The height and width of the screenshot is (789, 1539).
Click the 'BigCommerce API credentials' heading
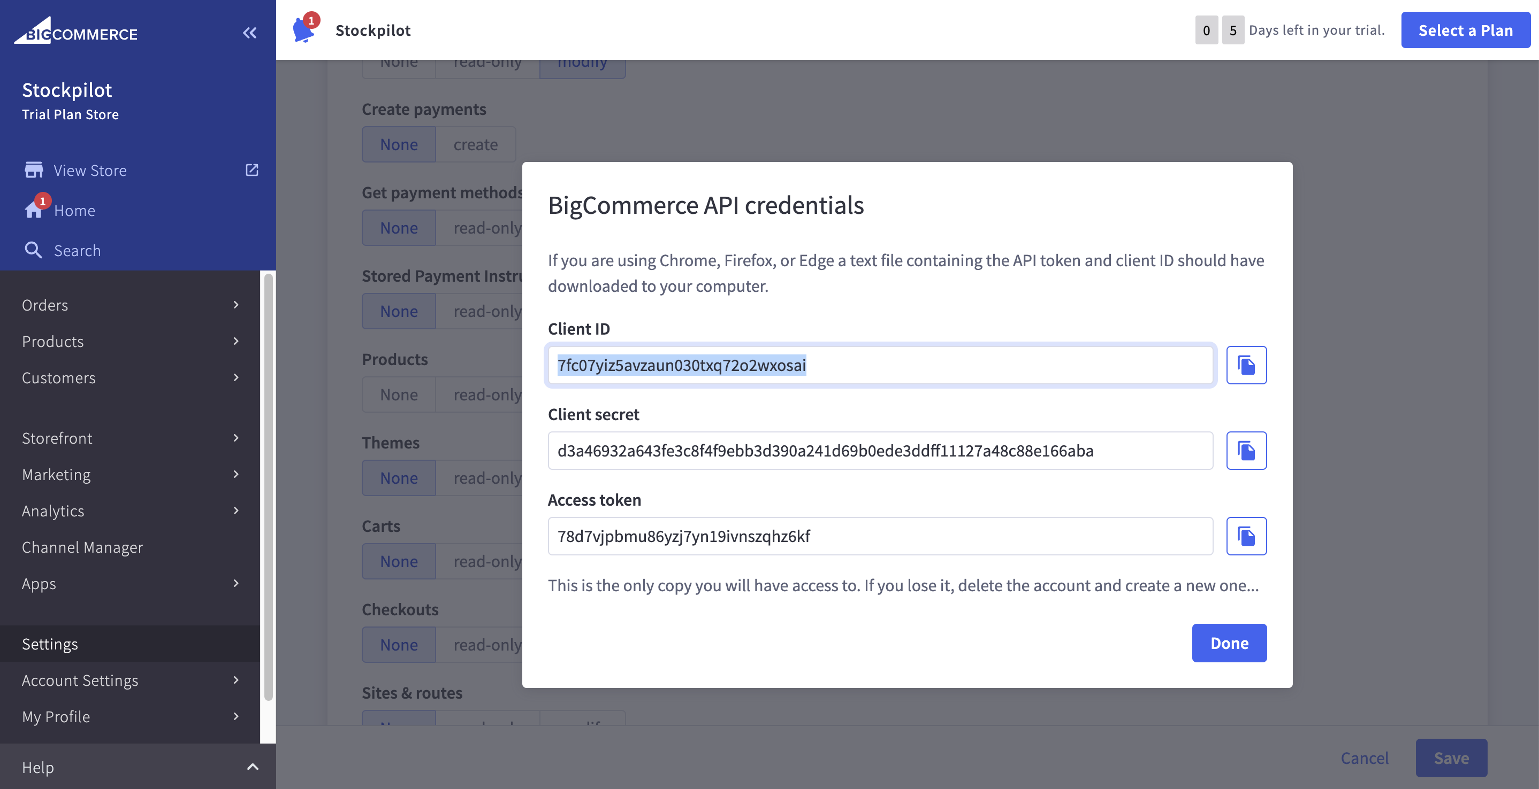[706, 205]
